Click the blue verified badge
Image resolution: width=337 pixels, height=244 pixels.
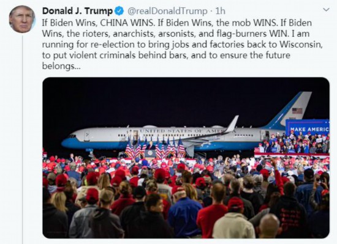(119, 11)
